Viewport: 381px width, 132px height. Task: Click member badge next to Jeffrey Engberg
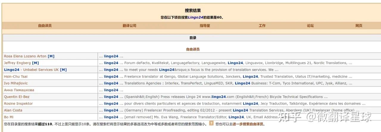[35, 63]
